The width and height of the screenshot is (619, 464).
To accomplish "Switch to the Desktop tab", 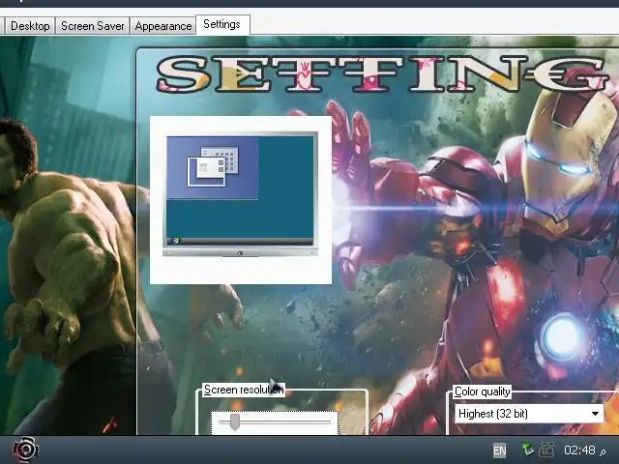I will 30,26.
